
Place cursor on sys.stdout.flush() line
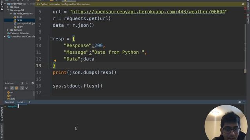pyautogui.click(x=78, y=86)
